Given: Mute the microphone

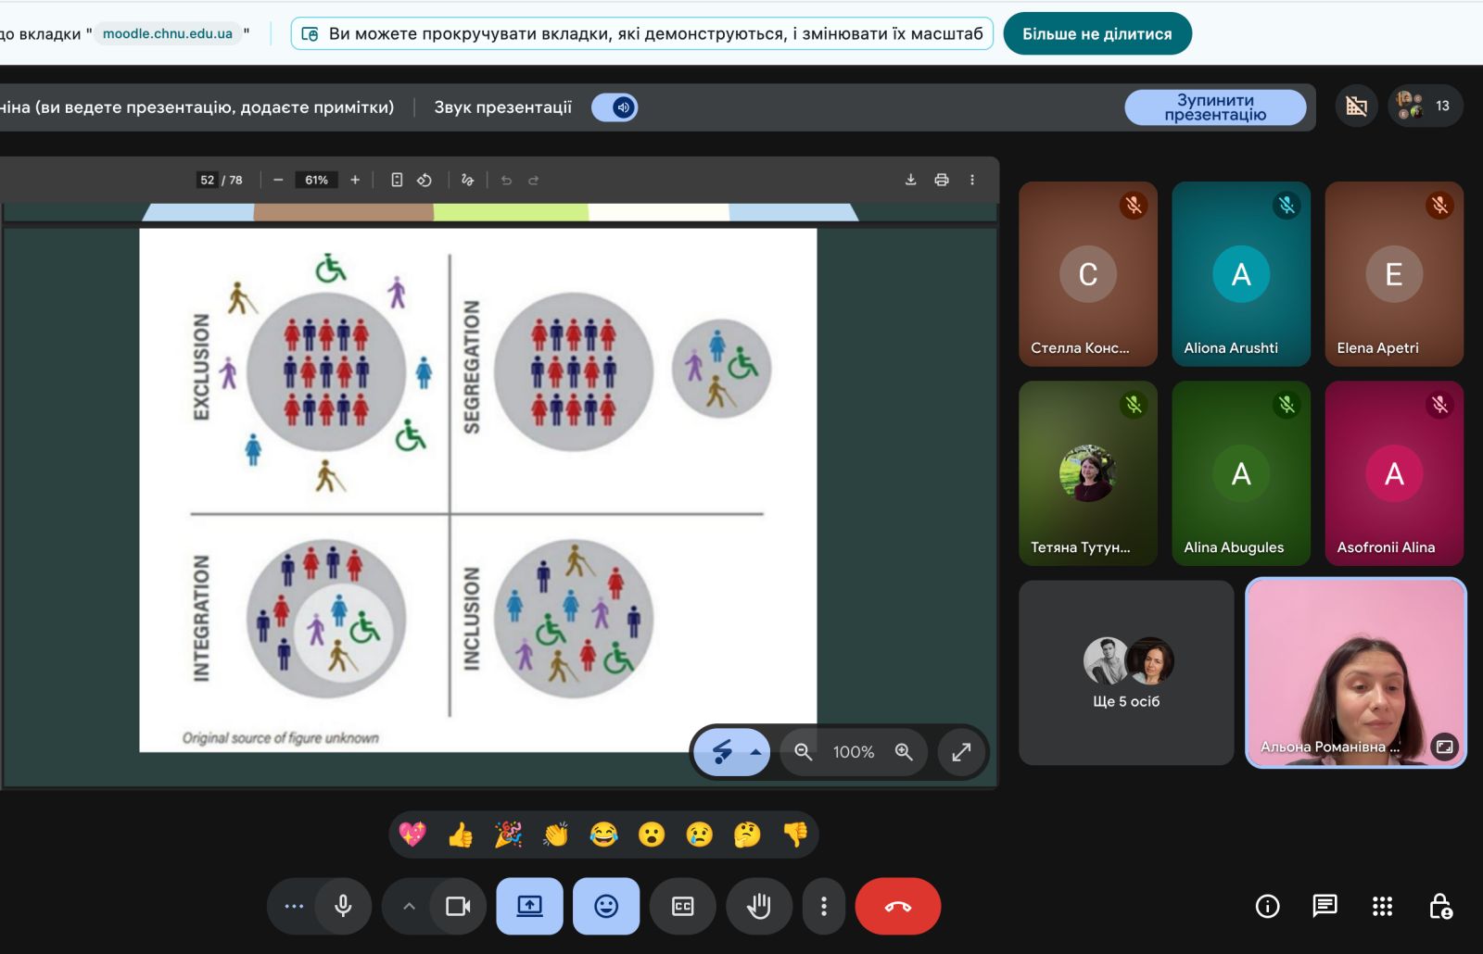Looking at the screenshot, I should (343, 906).
